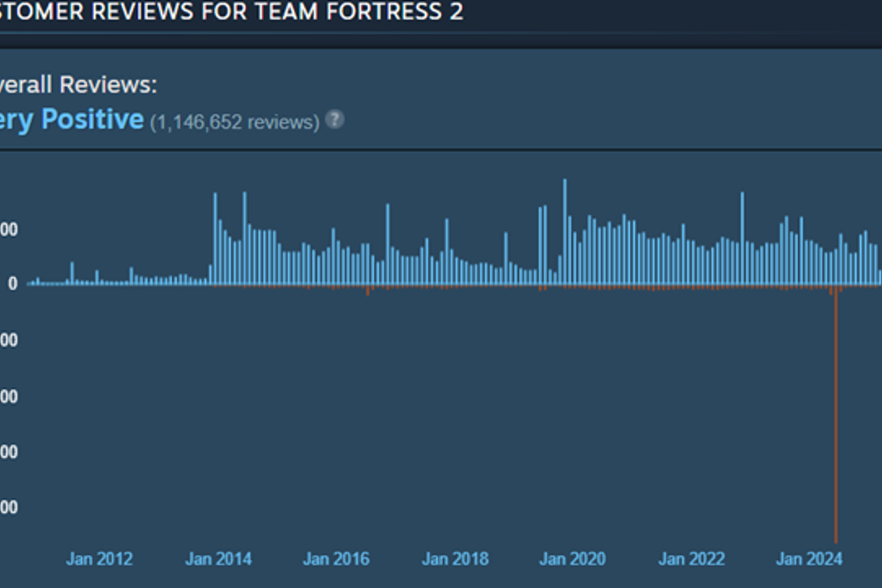Viewport: 882px width, 588px height.
Task: Click the Jan 2016 axis label
Action: 336,559
